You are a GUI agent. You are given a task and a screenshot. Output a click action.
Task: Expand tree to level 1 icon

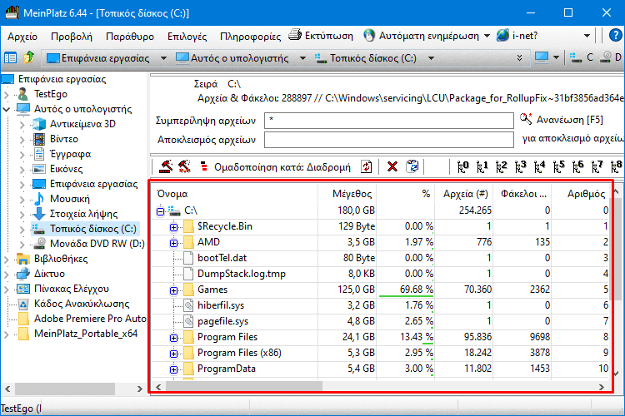(x=482, y=166)
